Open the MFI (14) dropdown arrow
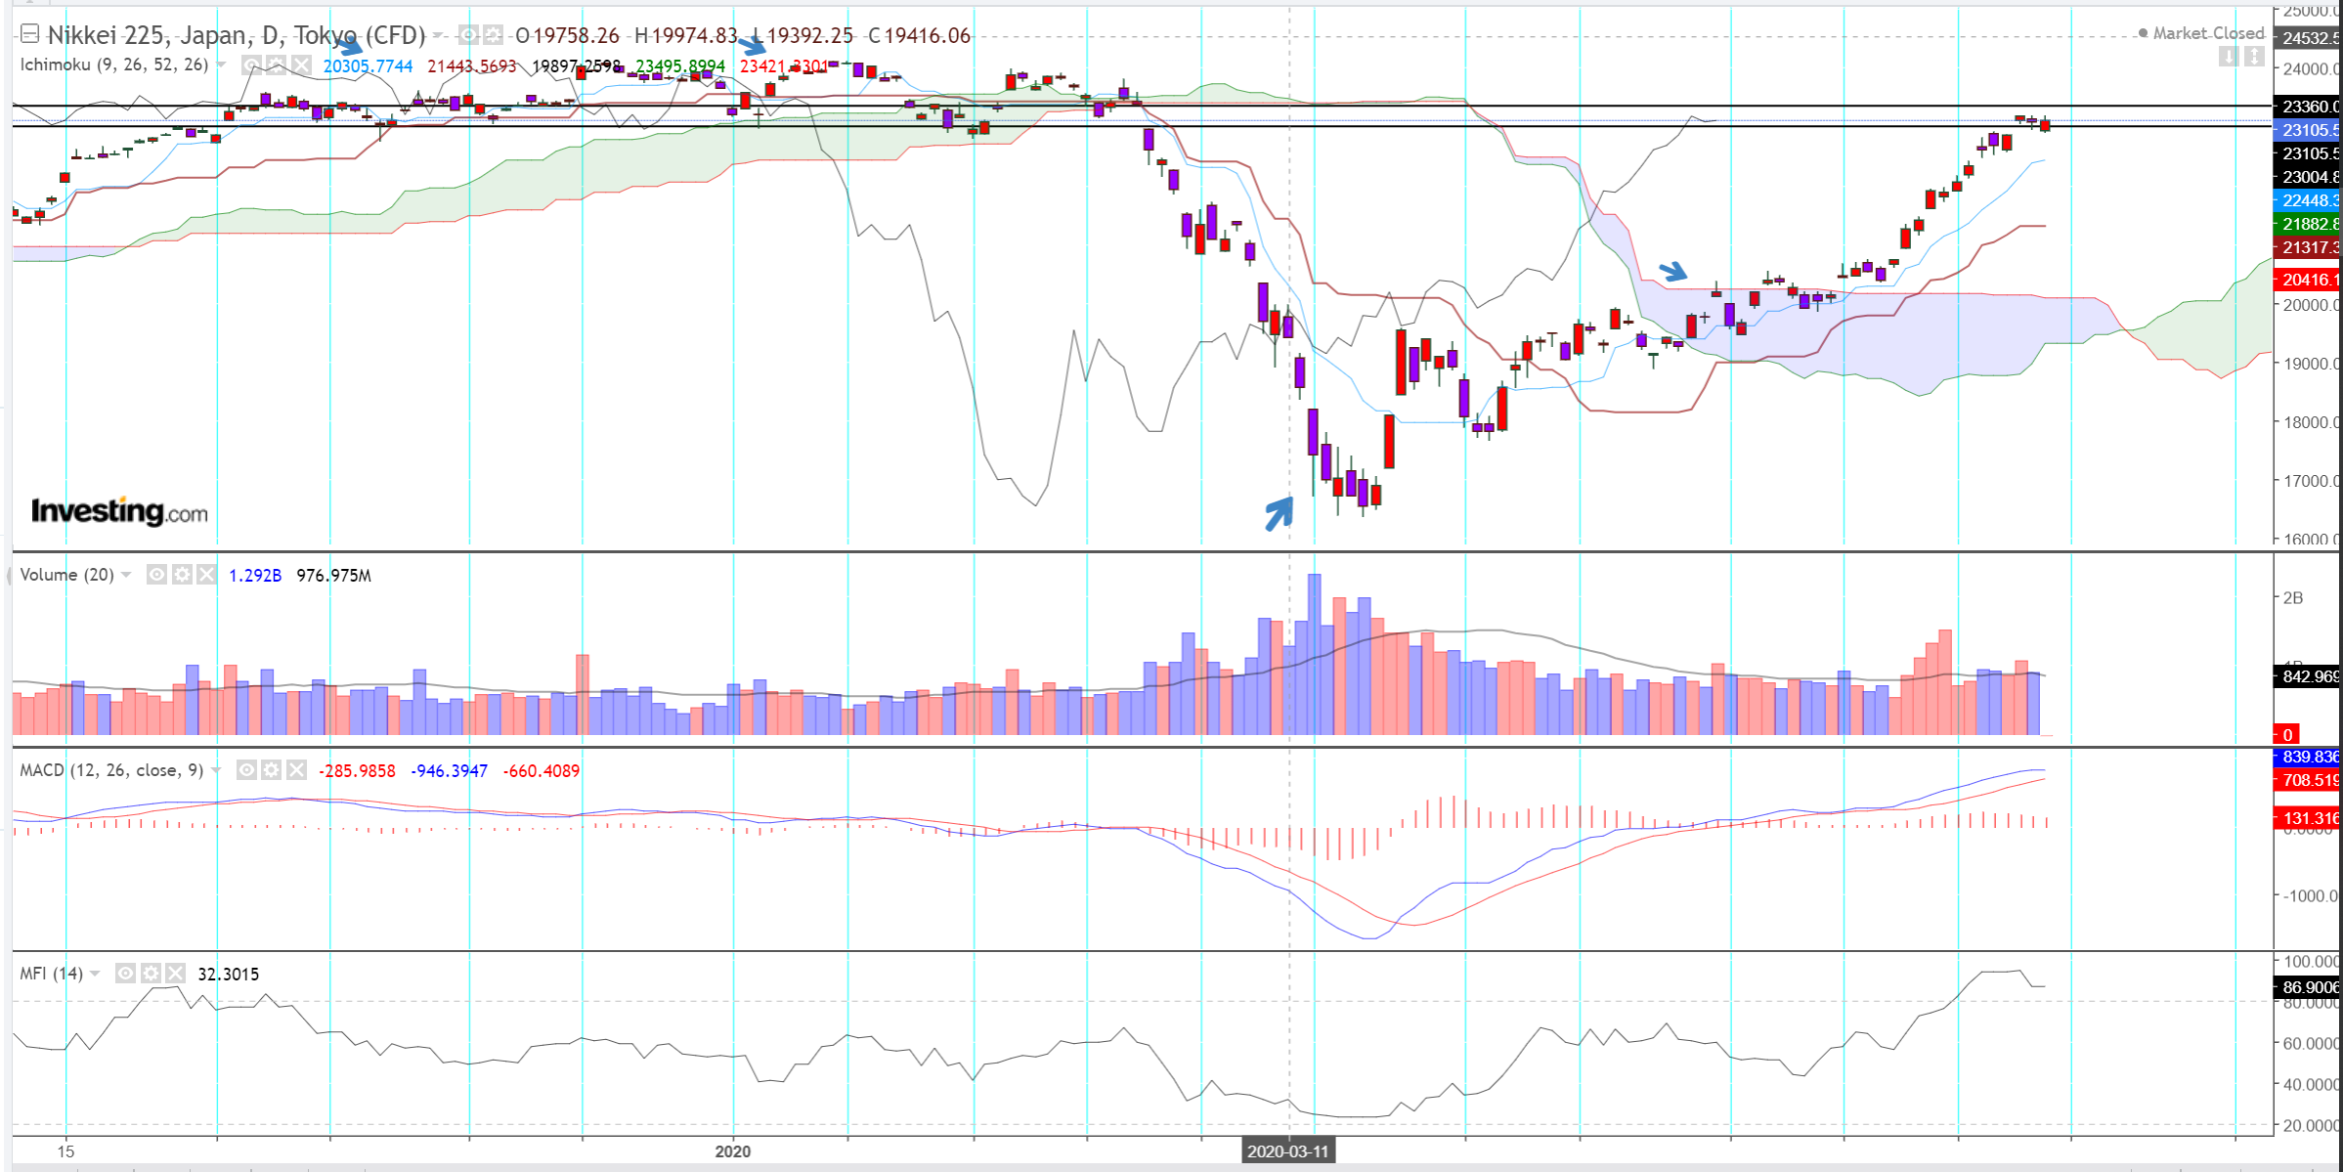The image size is (2343, 1172). (x=95, y=974)
